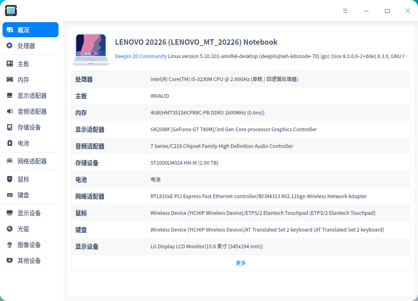Click the 4GB HMT351S6CFR8C-PB memory value

coord(207,113)
